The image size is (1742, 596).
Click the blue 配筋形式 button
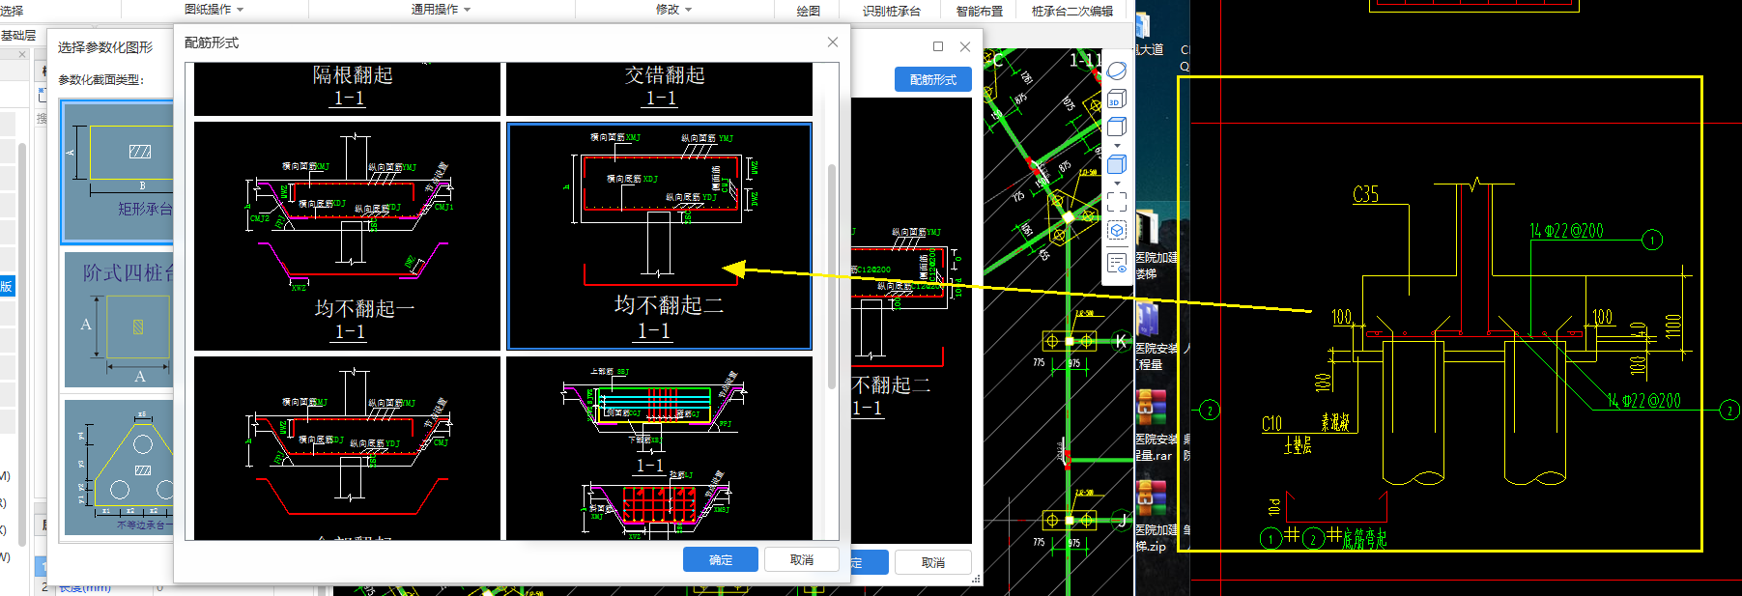click(x=933, y=80)
